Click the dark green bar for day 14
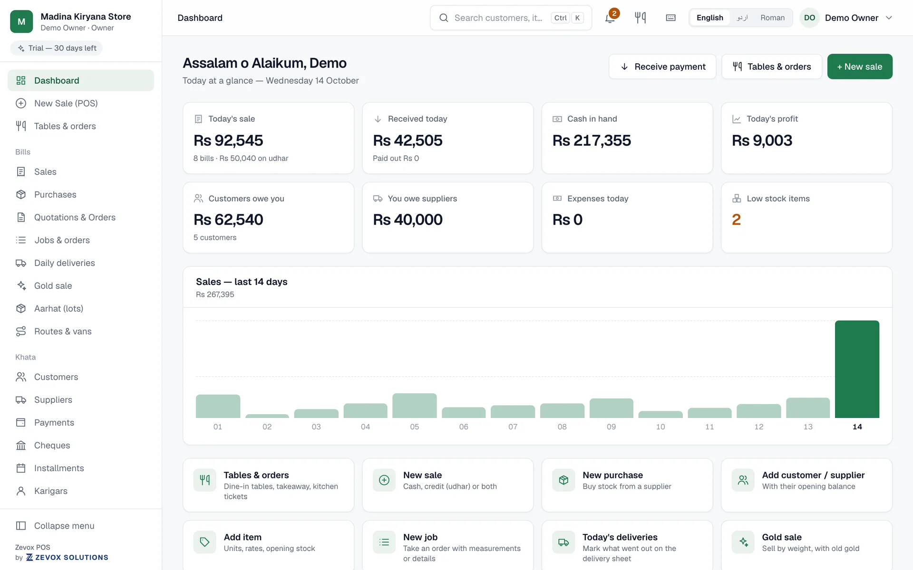Image resolution: width=913 pixels, height=570 pixels. [x=857, y=369]
